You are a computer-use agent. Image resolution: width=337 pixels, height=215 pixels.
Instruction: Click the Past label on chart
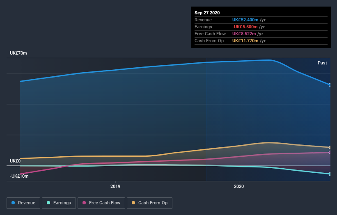[x=322, y=63]
